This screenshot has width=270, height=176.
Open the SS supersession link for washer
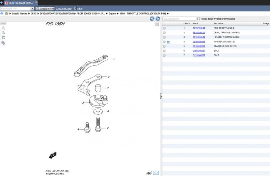coord(168,42)
